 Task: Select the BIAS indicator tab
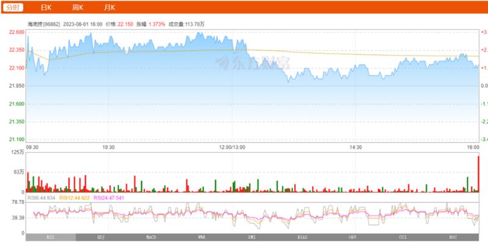coord(302,237)
